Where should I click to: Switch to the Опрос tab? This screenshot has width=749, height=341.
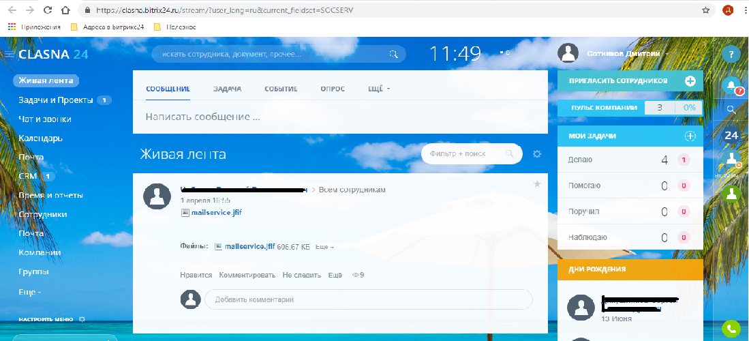333,89
